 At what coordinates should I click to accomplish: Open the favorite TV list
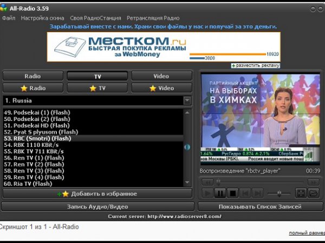point(97,88)
